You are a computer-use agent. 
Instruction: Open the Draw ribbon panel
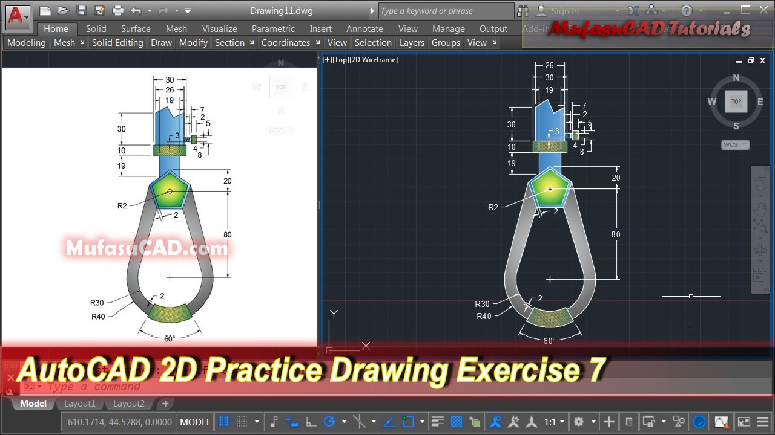tap(161, 43)
